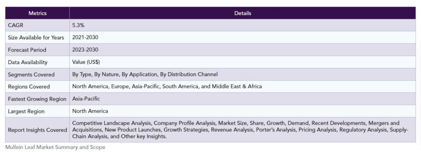Screen dimensions: 421x152
Task: Click the Details column header
Action: click(x=243, y=13)
